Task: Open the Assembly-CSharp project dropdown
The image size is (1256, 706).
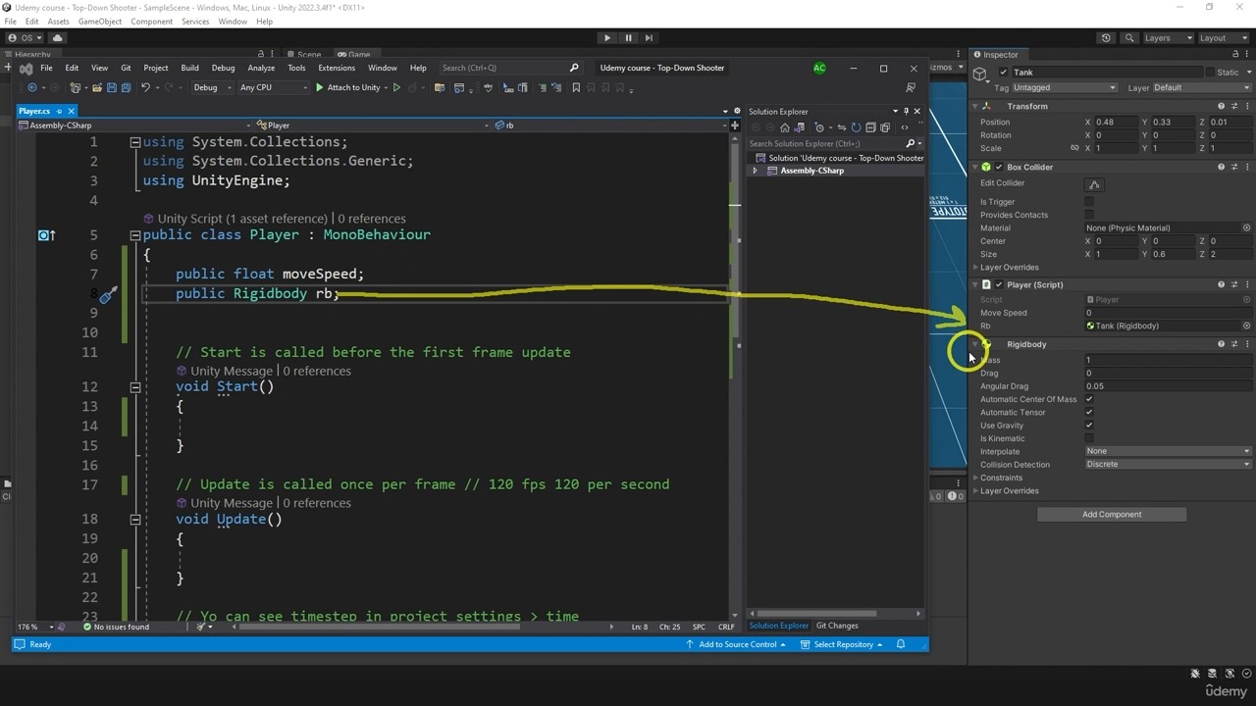Action: [x=133, y=126]
